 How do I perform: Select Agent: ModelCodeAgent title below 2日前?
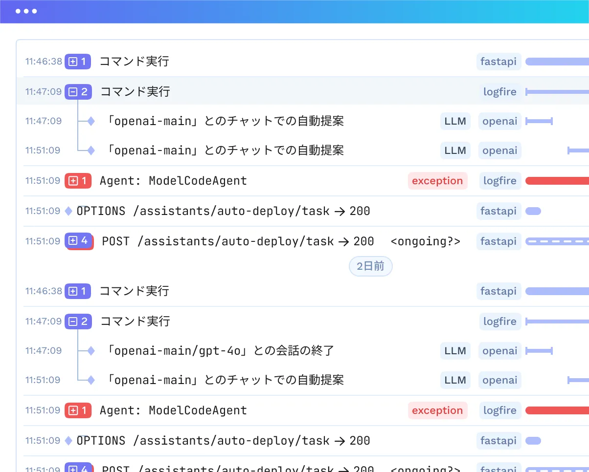tap(173, 410)
